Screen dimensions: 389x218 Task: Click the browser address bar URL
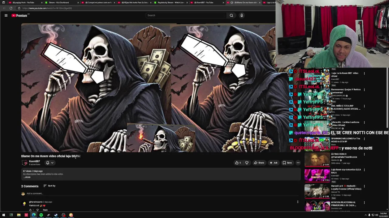point(47,8)
